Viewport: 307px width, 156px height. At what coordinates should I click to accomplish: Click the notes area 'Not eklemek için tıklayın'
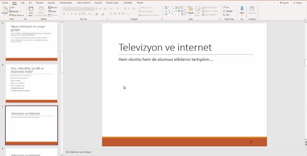click(78, 152)
